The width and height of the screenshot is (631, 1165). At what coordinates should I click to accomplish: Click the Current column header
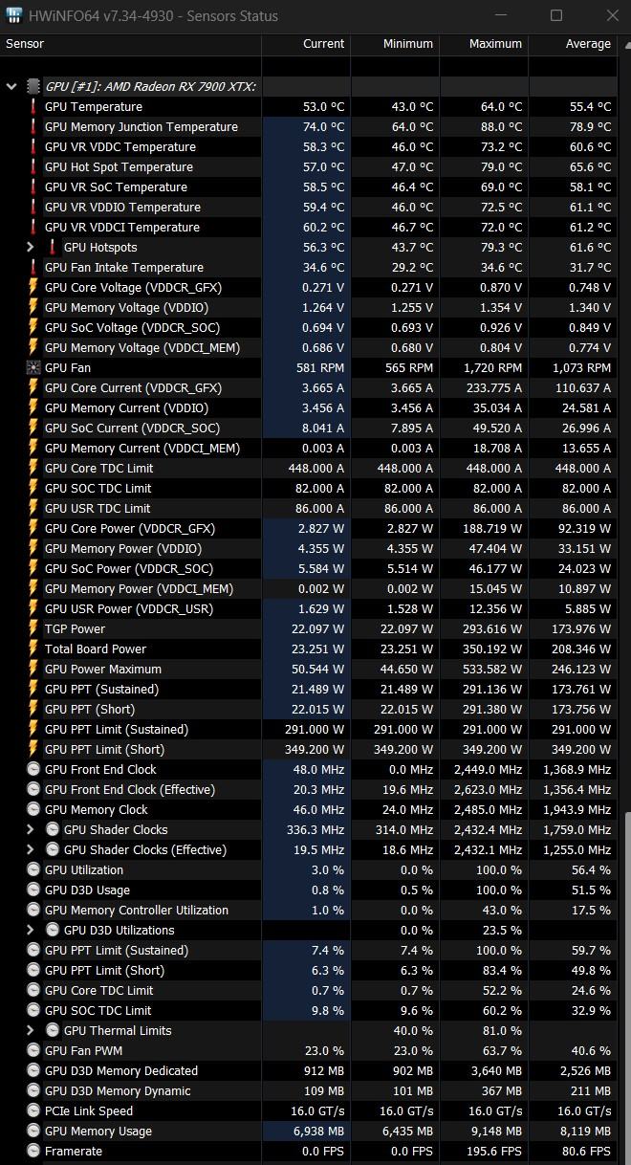click(x=306, y=44)
